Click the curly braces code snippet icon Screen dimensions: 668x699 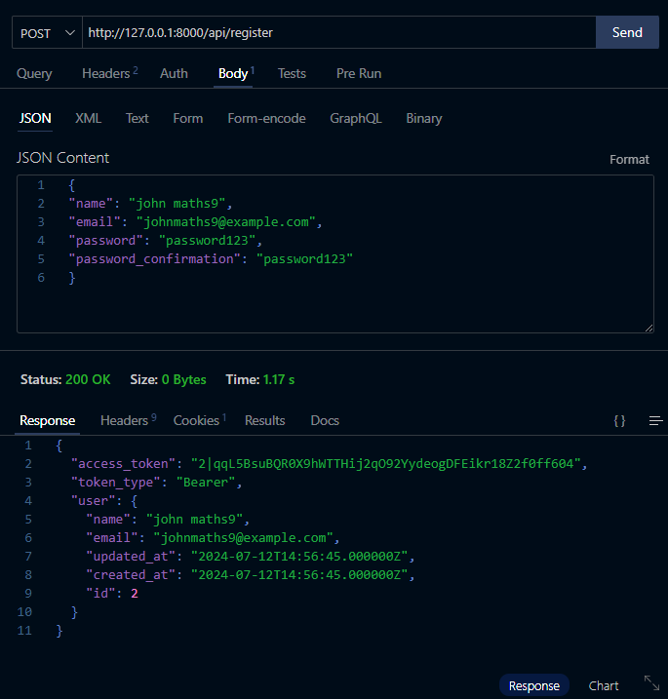pos(619,421)
